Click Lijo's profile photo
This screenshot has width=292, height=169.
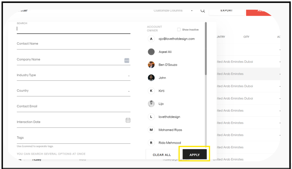[x=151, y=104]
